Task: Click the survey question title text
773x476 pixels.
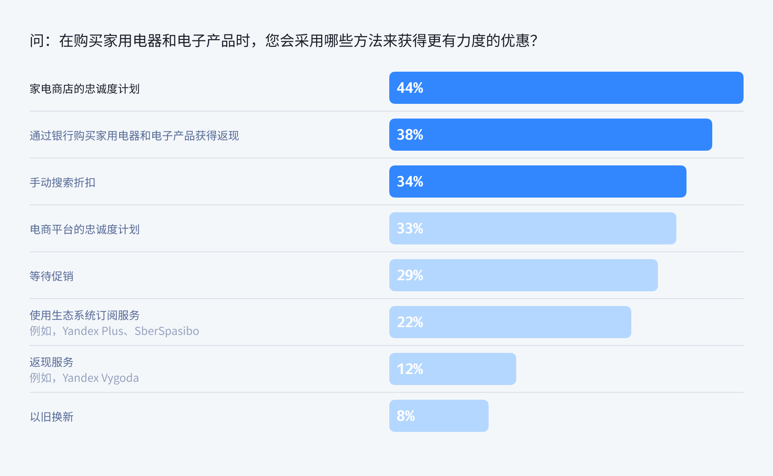Action: [283, 40]
